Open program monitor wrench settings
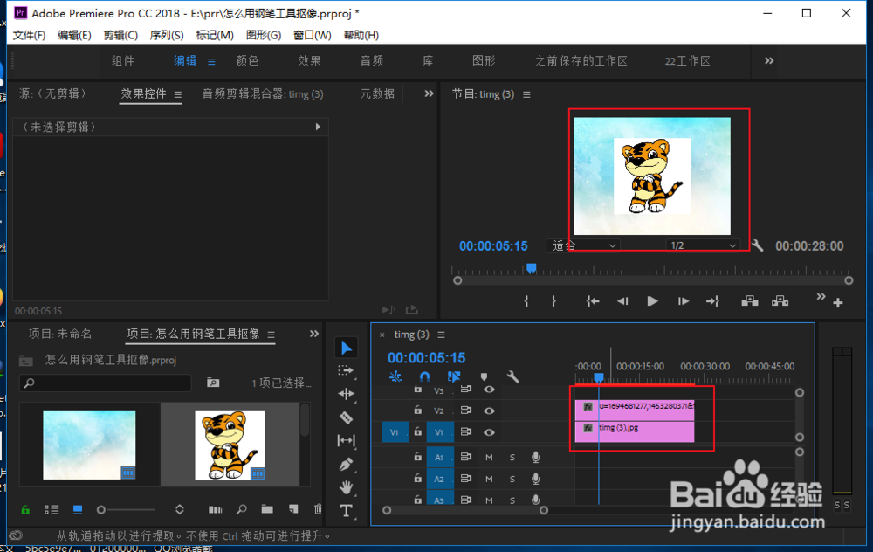The width and height of the screenshot is (873, 552). [757, 245]
